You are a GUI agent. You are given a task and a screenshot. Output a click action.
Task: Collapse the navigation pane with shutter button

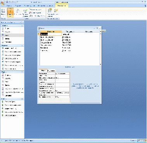pyautogui.click(x=23, y=23)
